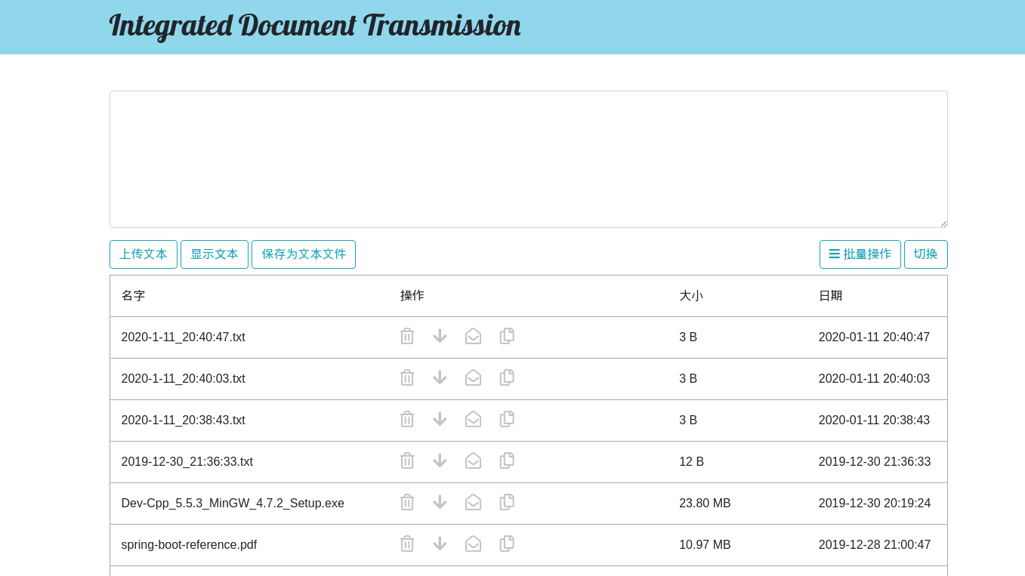Click the 上传文本 upload text button
This screenshot has height=576, width=1025.
coord(144,254)
